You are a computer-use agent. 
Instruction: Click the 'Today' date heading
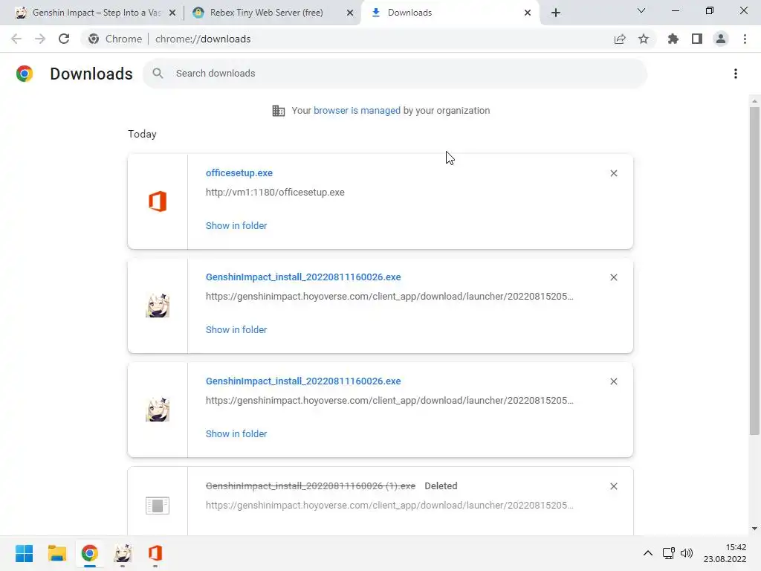point(142,134)
